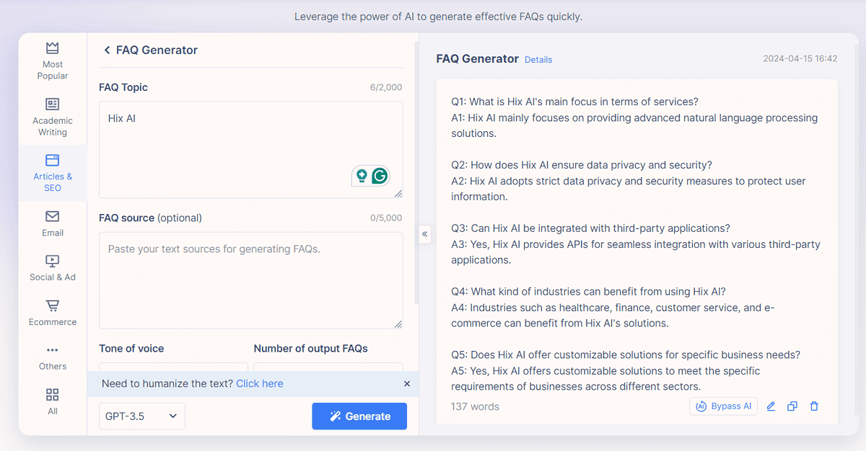Screen dimensions: 866x451
Task: Run Bypass AI on the output
Action: click(x=723, y=406)
